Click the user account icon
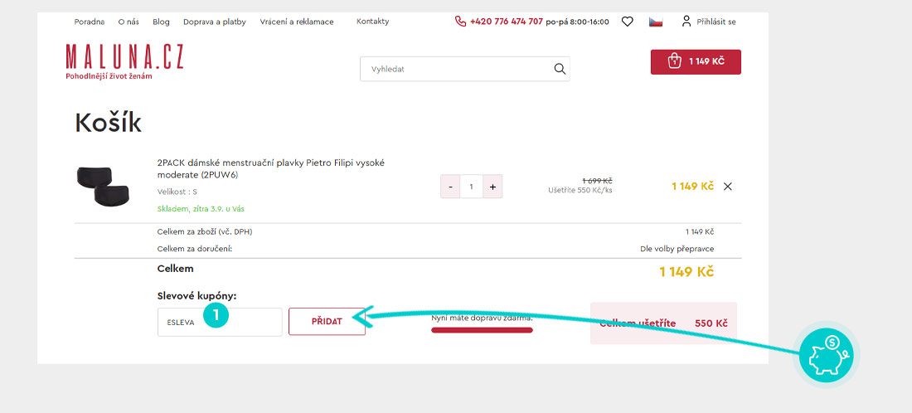 pos(686,22)
